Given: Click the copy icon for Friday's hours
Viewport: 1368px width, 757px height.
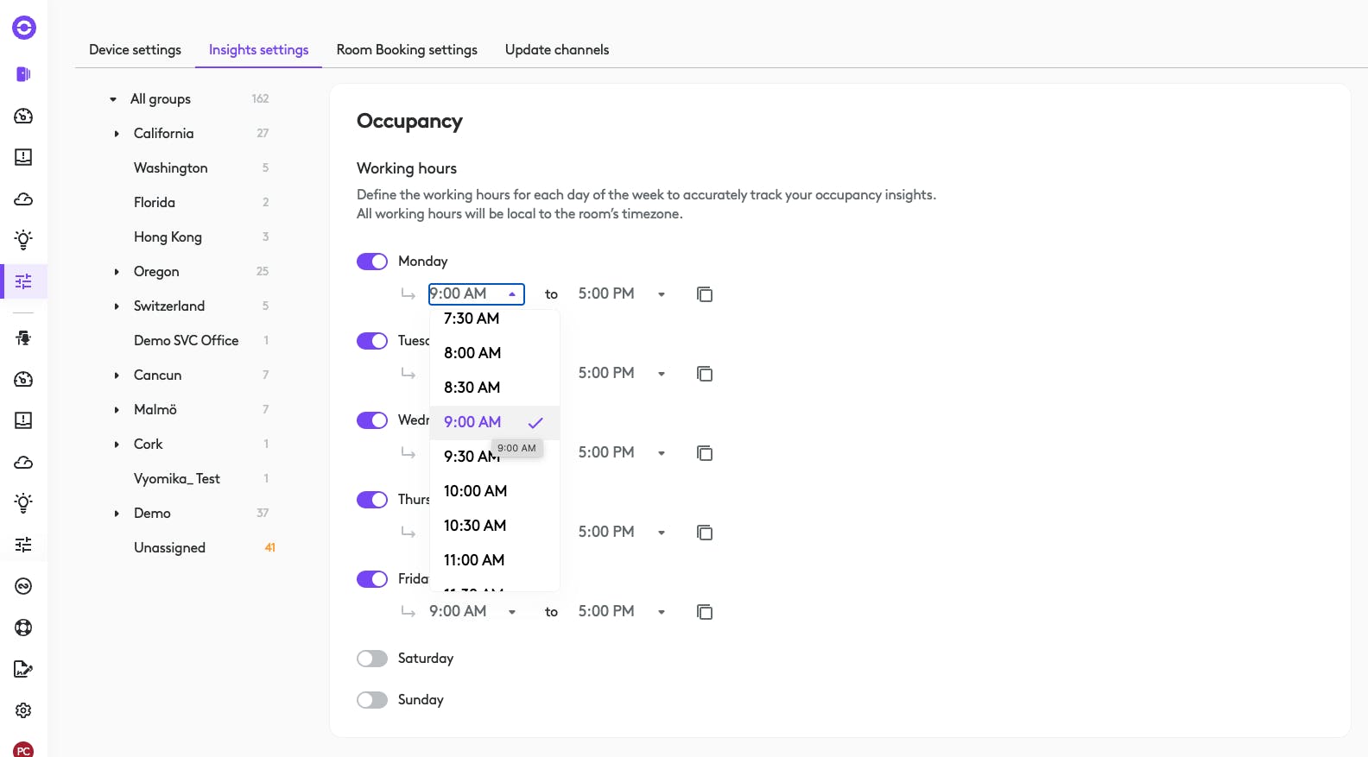Looking at the screenshot, I should (x=705, y=612).
